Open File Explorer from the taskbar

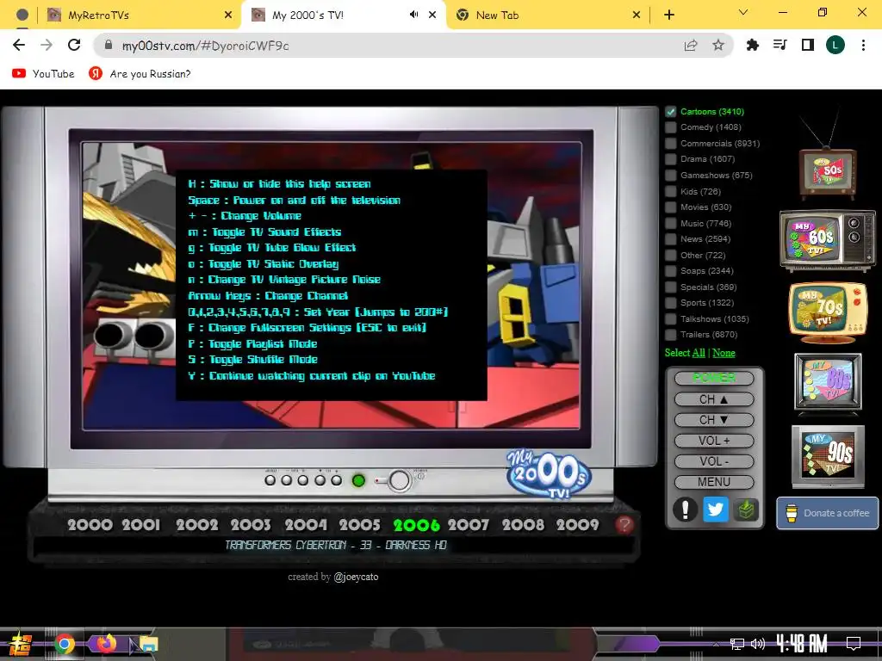pyautogui.click(x=148, y=644)
